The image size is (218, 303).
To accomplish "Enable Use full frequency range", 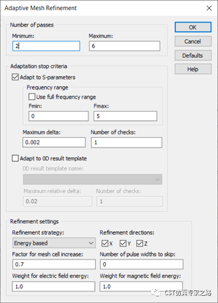I will coord(32,97).
